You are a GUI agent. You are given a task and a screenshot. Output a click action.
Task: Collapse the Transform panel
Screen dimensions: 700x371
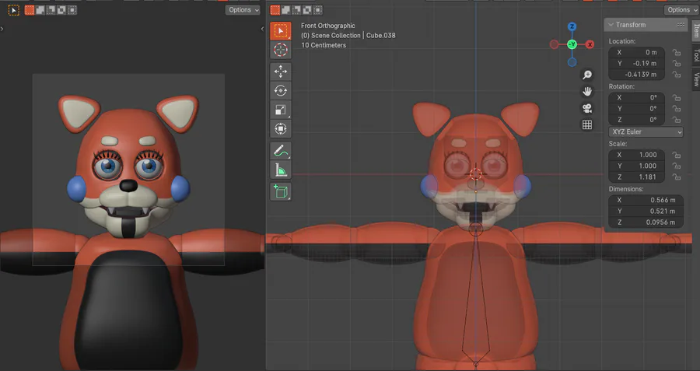(x=611, y=25)
